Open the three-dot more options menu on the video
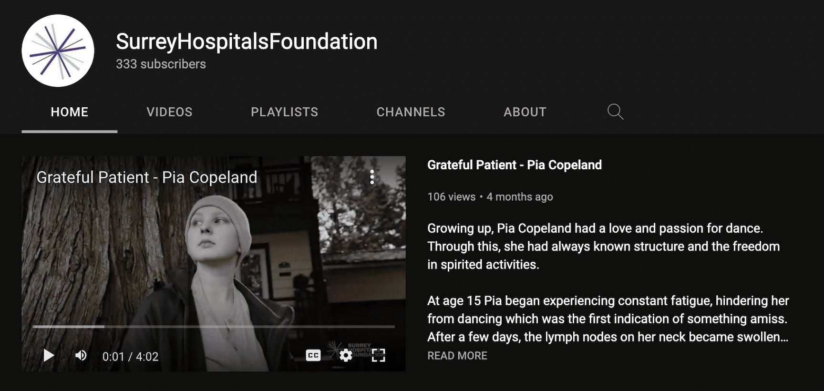Image resolution: width=824 pixels, height=391 pixels. point(372,177)
